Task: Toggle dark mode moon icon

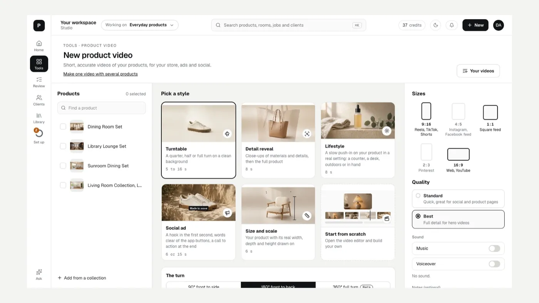Action: [435, 25]
